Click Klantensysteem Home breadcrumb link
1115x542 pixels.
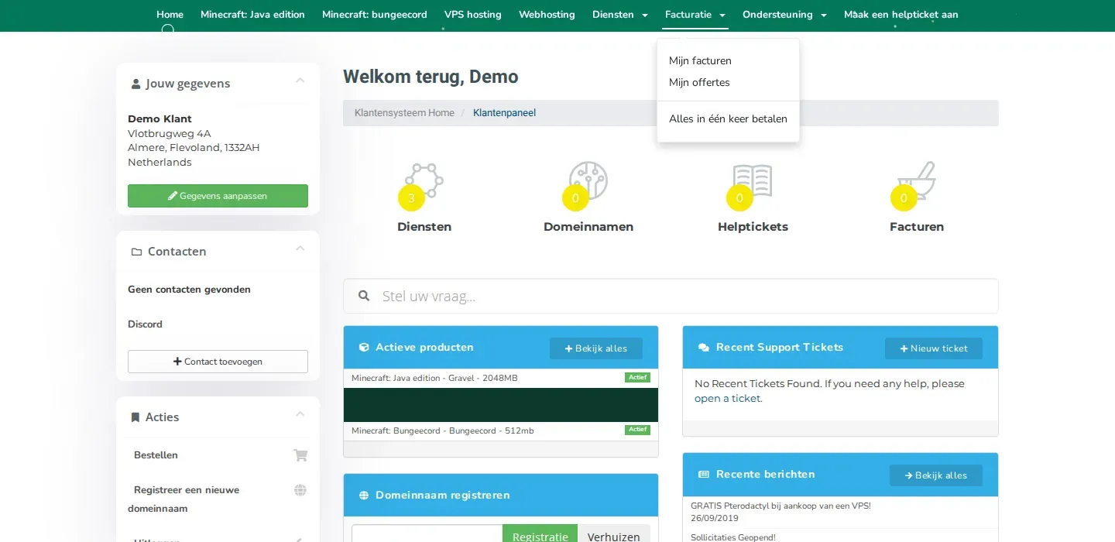[x=404, y=113]
